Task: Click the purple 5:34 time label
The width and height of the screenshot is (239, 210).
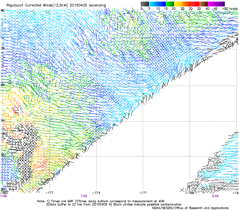Action: pos(215,196)
